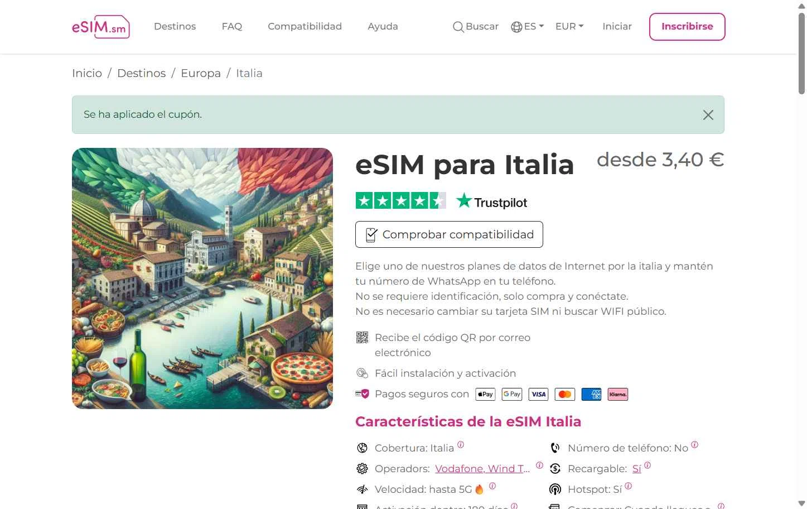Click the page vertical scrollbar
Viewport: 807px width, 509px height.
[x=801, y=53]
